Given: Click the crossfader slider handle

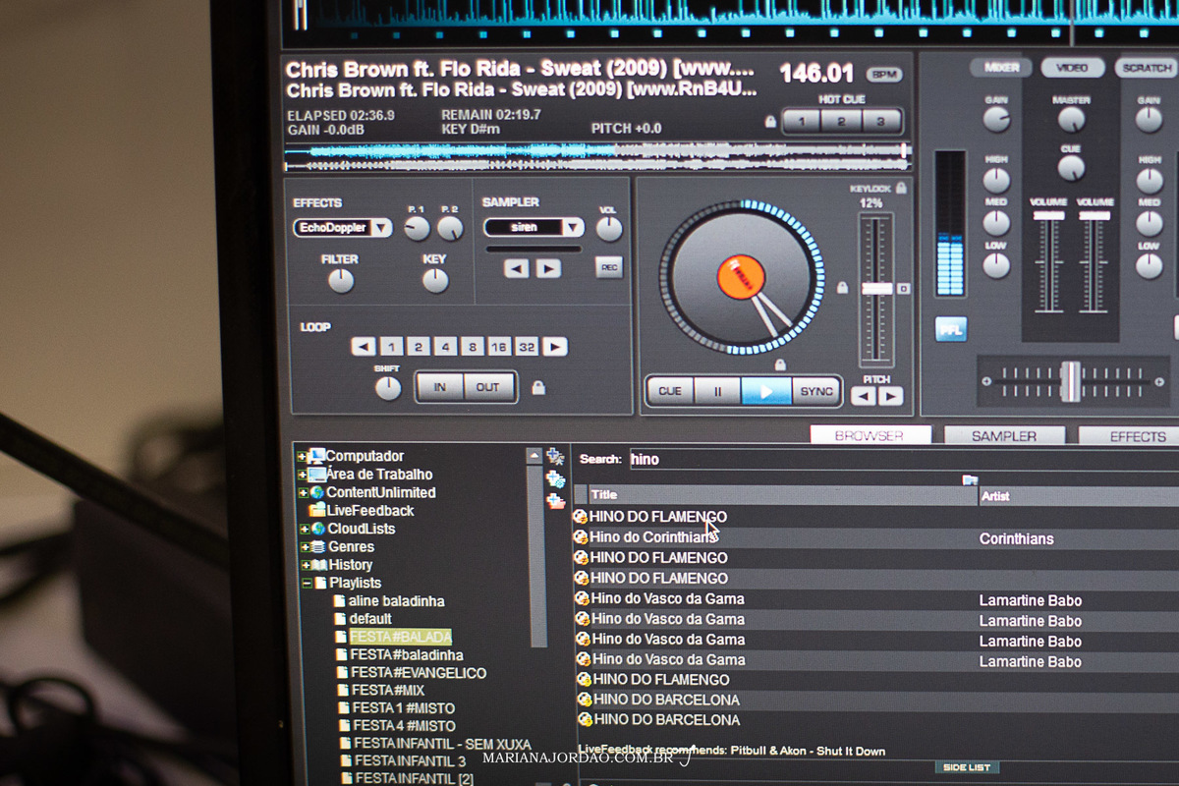Looking at the screenshot, I should click(x=1070, y=381).
